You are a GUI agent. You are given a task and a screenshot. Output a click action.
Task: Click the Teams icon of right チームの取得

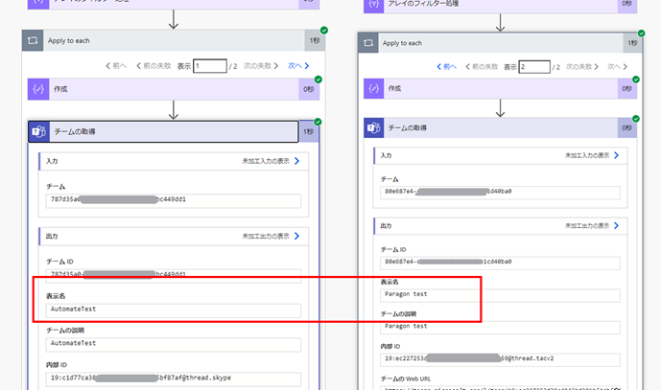(374, 127)
